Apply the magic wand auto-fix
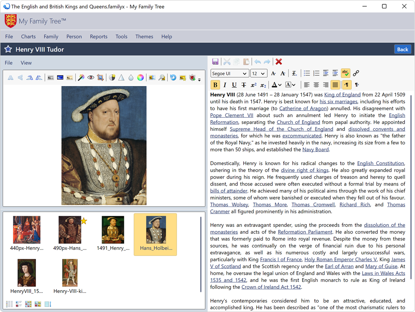The width and height of the screenshot is (415, 312). point(81,77)
